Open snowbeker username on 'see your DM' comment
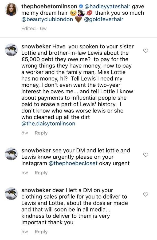 tap(36, 150)
